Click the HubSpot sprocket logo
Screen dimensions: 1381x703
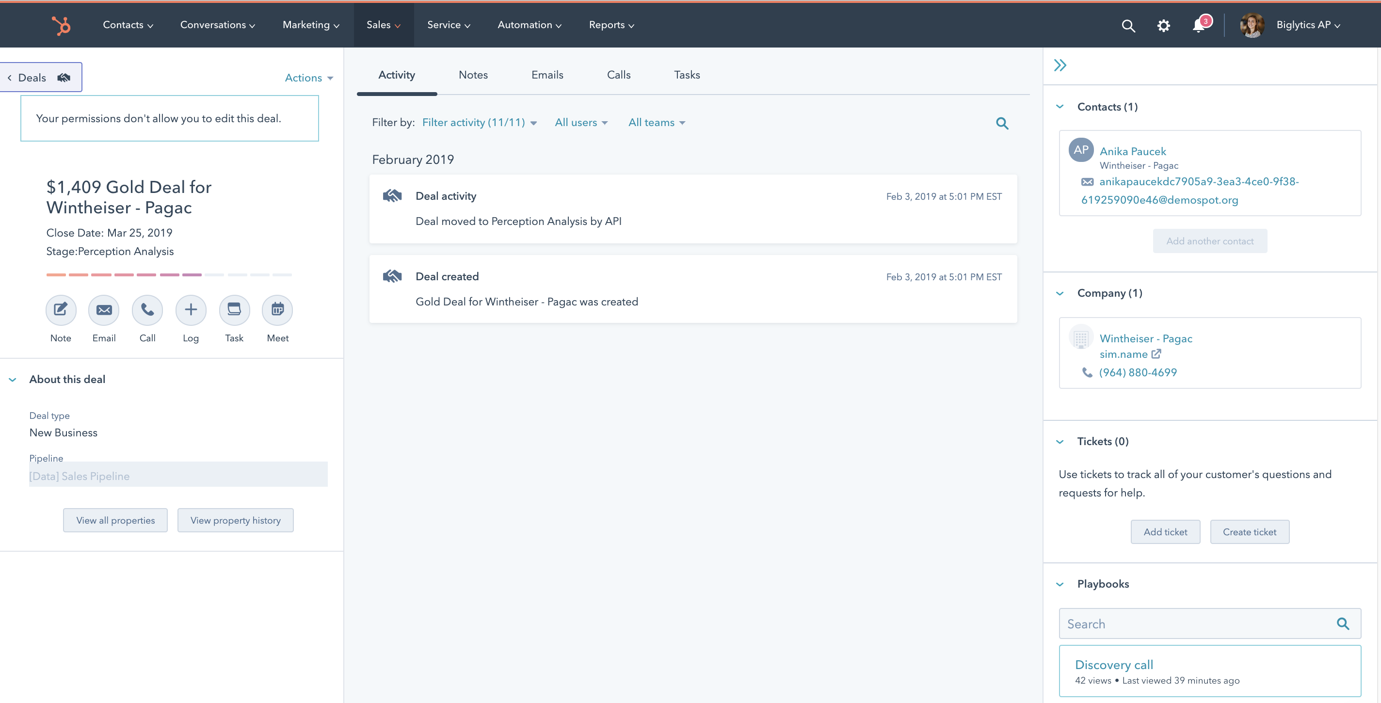point(61,25)
